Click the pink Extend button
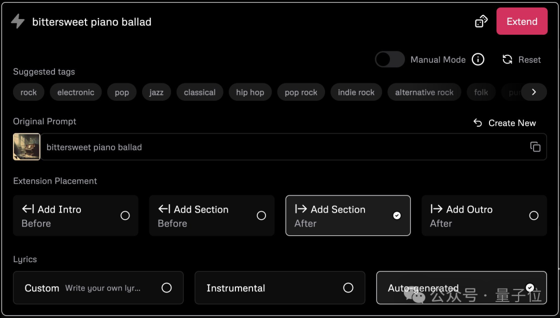This screenshot has height=318, width=560. point(522,21)
